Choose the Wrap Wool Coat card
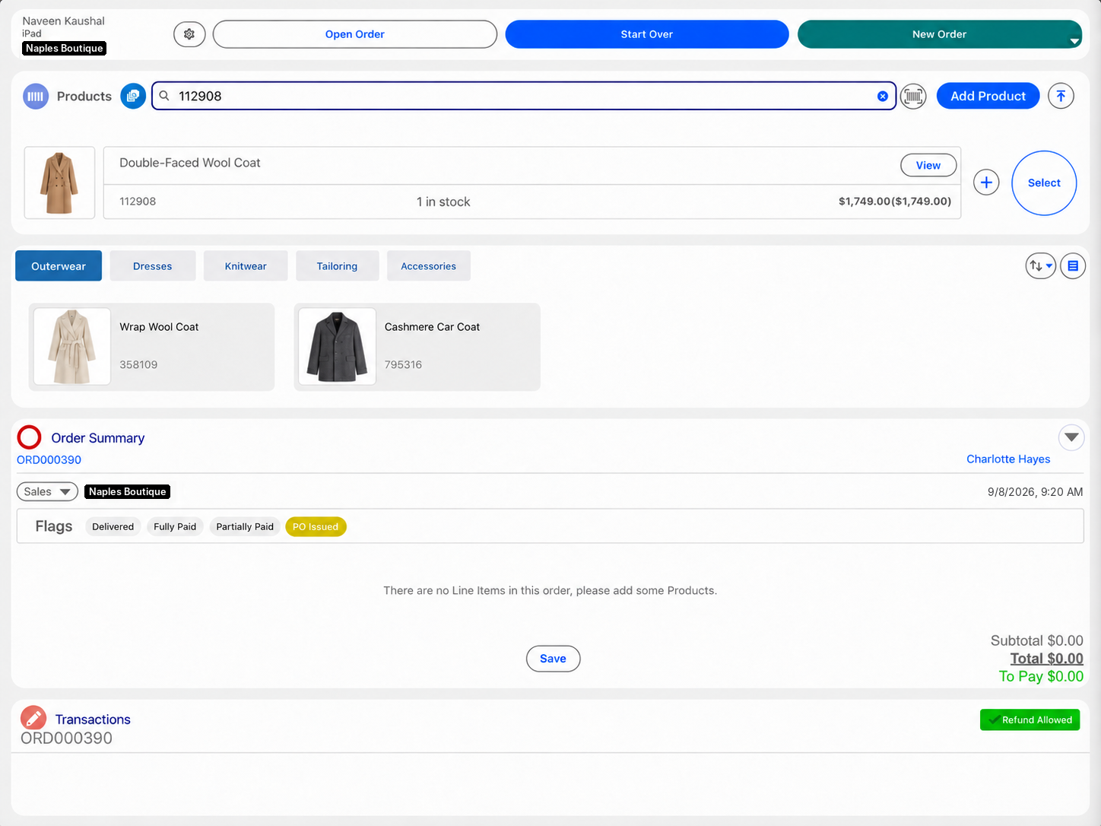This screenshot has height=826, width=1101. click(151, 347)
